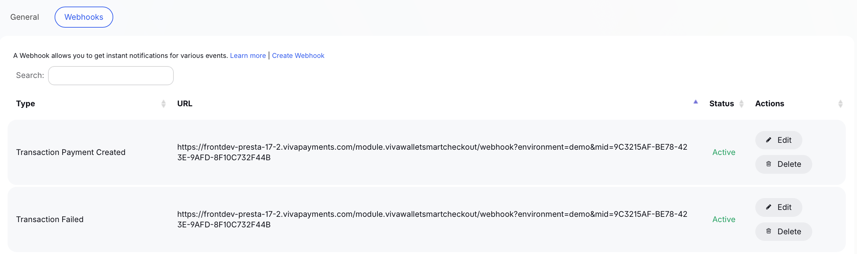
Task: Switch to the General tab
Action: 25,17
